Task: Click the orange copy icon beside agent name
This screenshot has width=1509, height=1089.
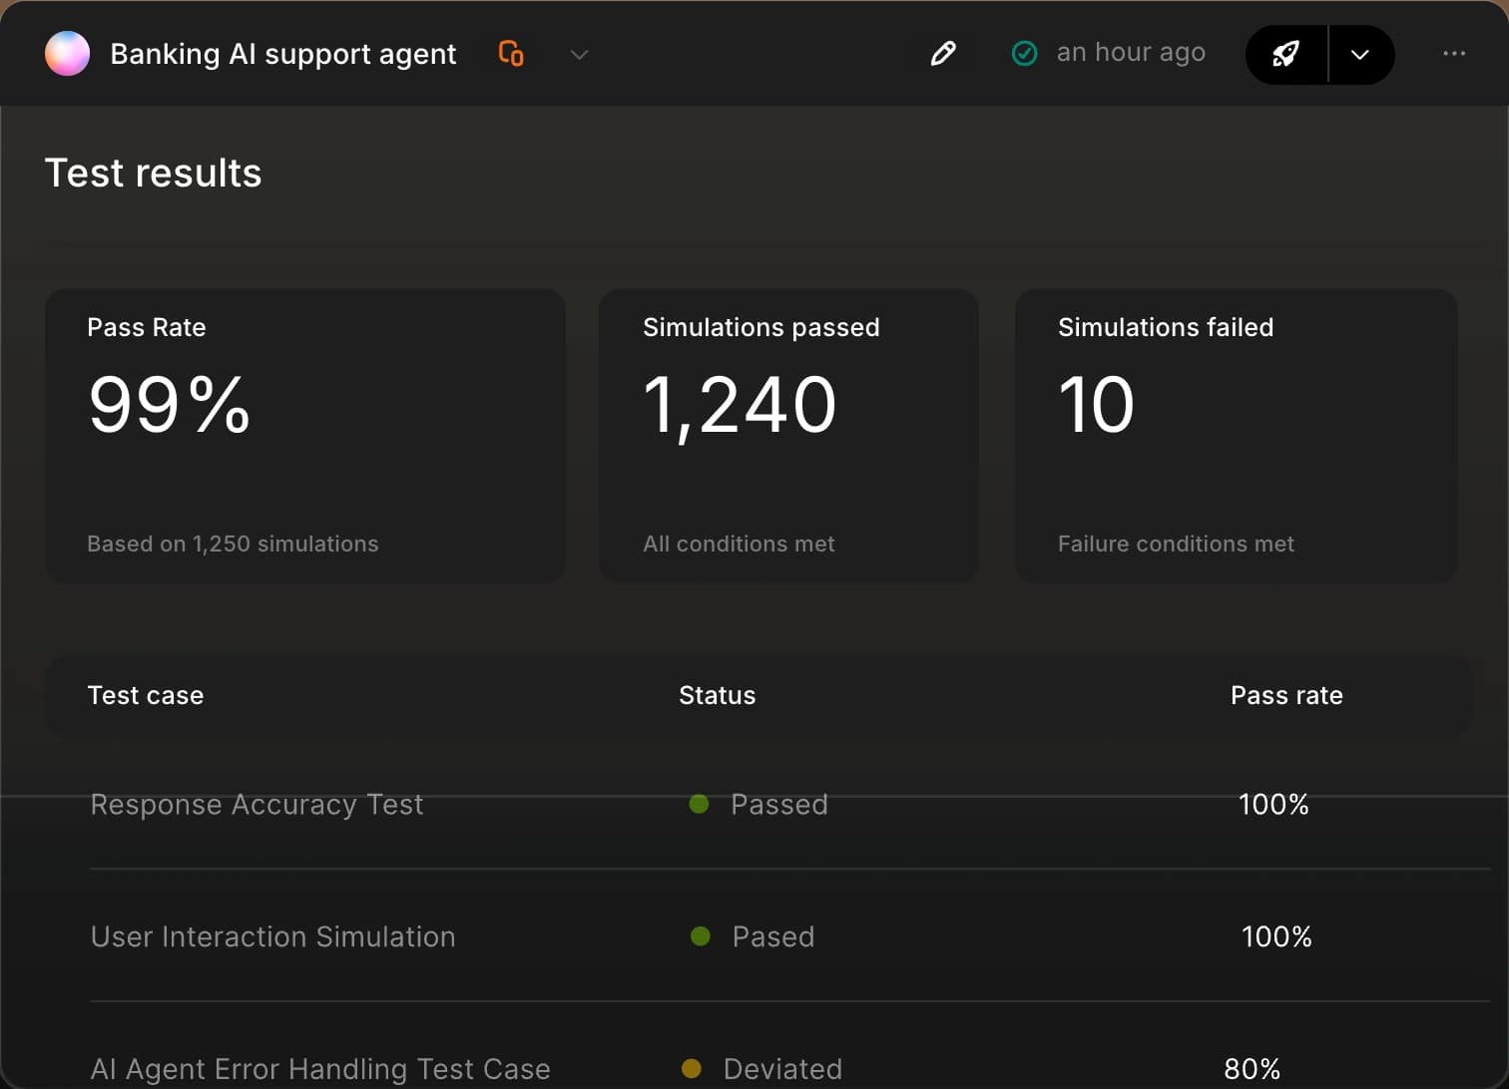Action: pos(511,54)
